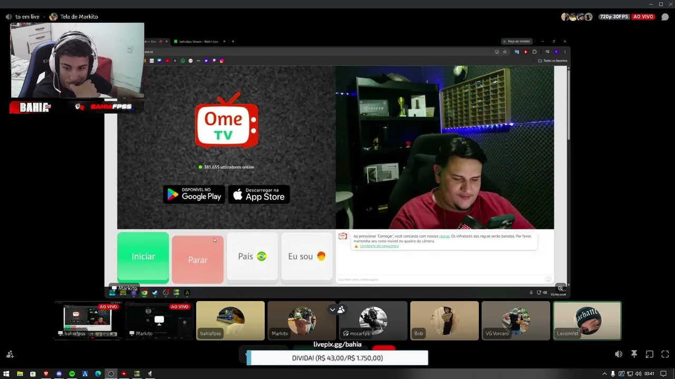Select the Bob participant tile
The height and width of the screenshot is (379, 675).
tap(445, 321)
